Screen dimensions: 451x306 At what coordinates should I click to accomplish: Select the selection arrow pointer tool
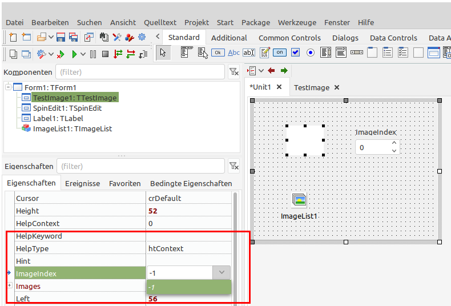click(163, 53)
